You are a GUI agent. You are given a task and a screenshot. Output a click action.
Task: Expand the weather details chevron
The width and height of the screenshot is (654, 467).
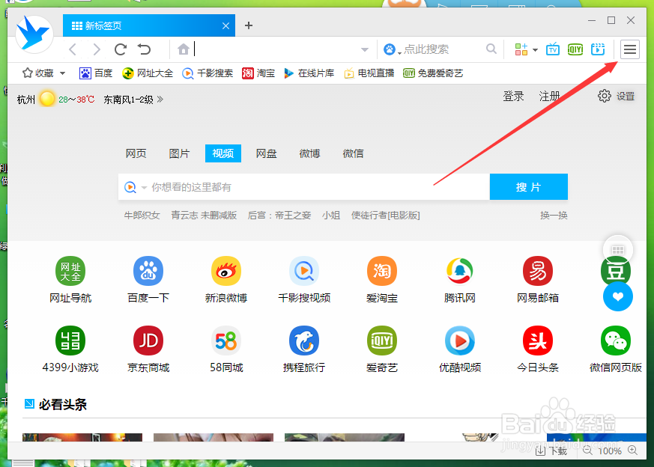(x=160, y=99)
